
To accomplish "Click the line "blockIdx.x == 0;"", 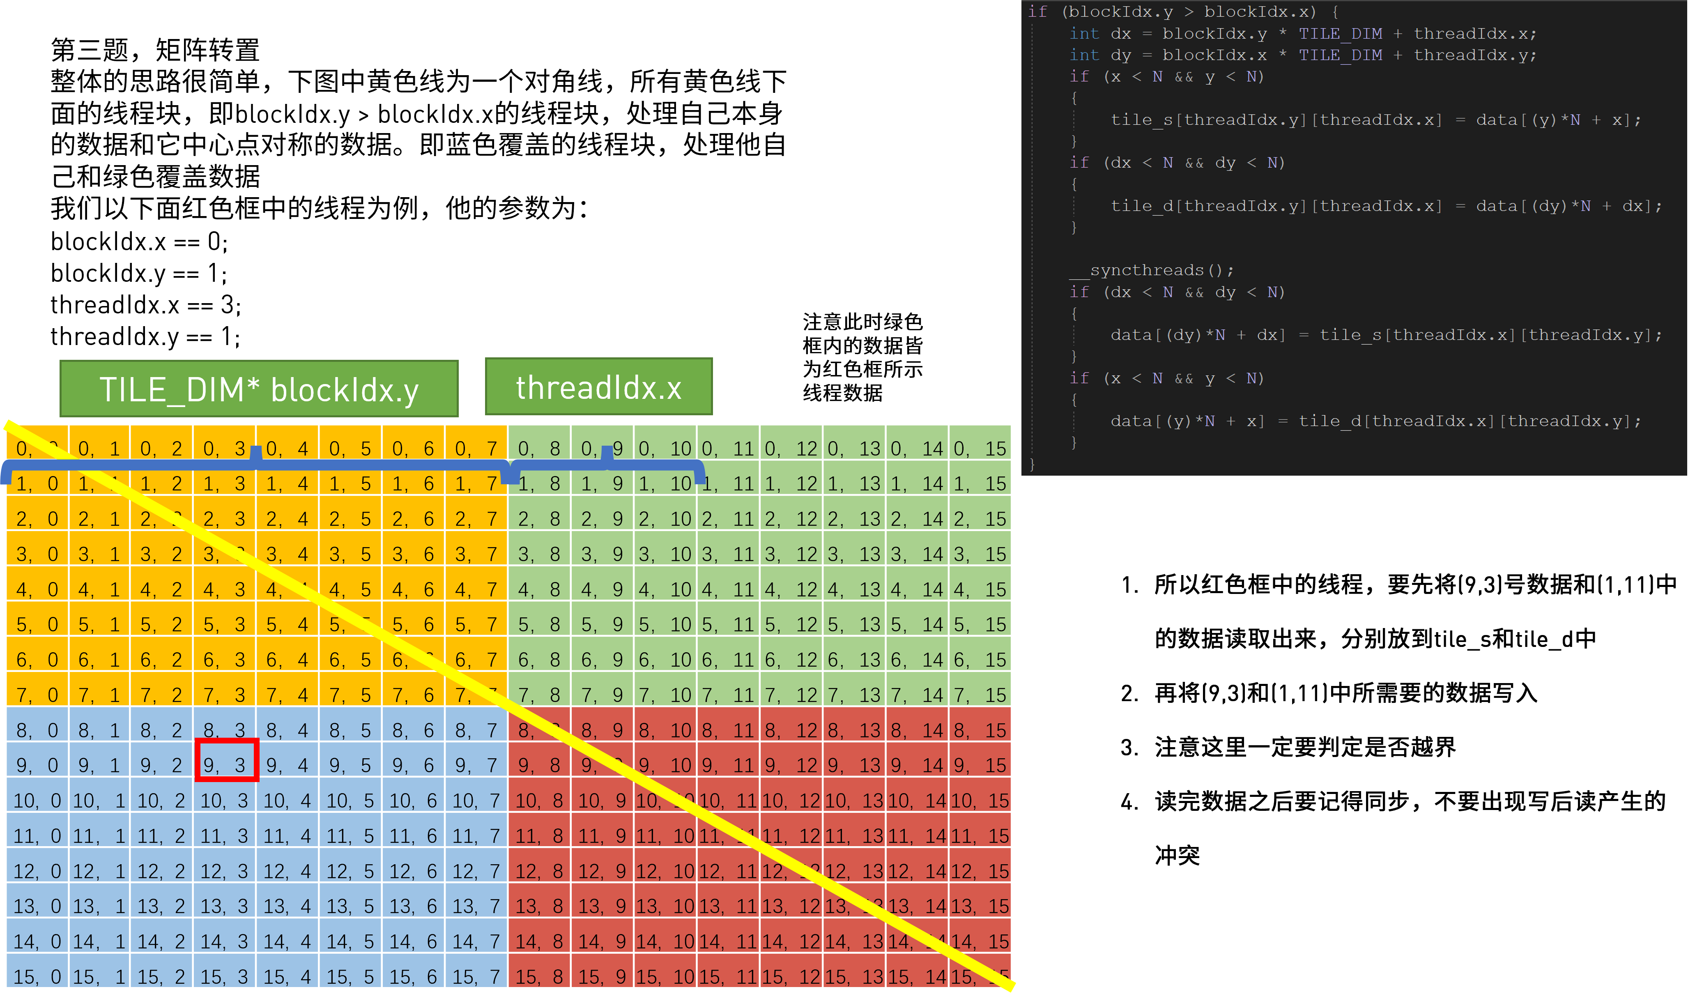I will click(x=140, y=242).
